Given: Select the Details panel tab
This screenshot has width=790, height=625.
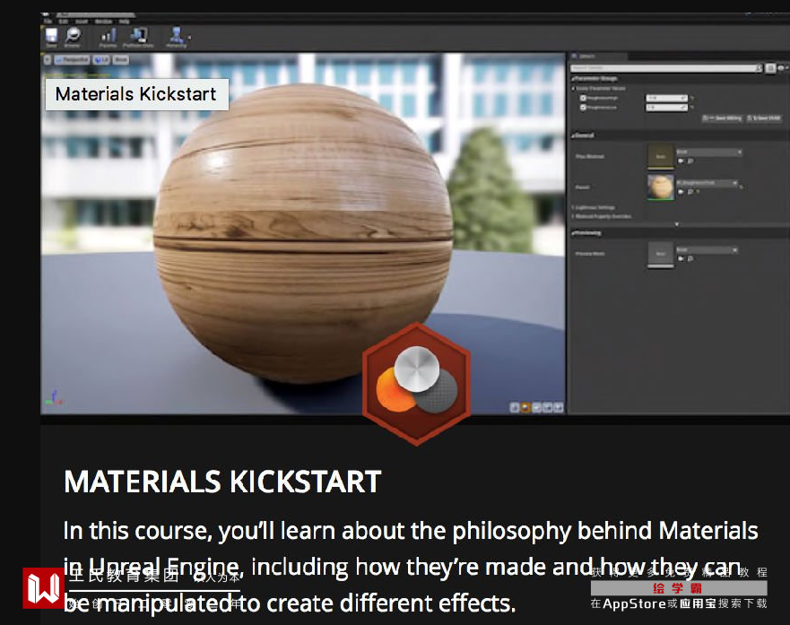Looking at the screenshot, I should [x=597, y=56].
